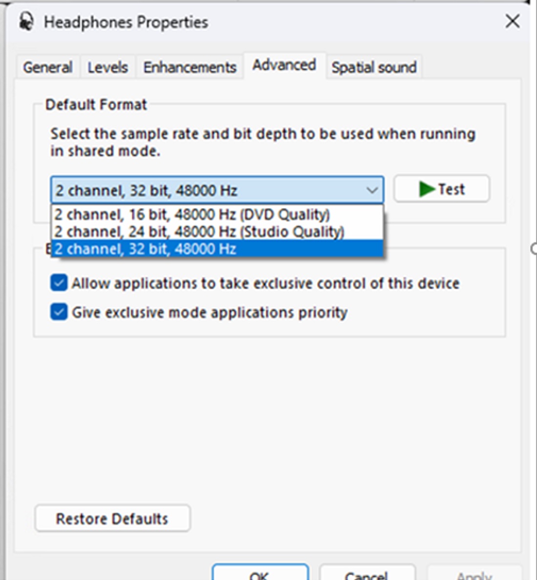Image resolution: width=537 pixels, height=580 pixels.
Task: Switch to the Levels tab
Action: click(x=107, y=67)
